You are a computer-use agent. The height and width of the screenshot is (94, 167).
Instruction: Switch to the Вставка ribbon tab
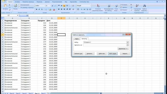17,2
